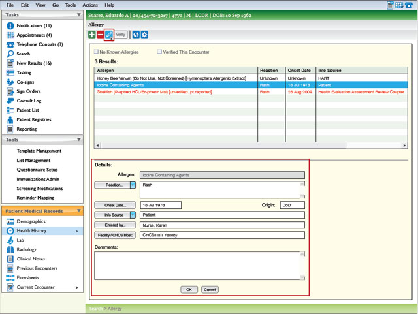Open the Radiology icon
Screen dimensions: 418x314
pos(10,249)
